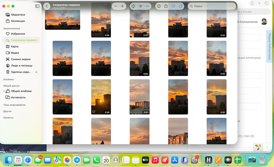Toggle the sidebar visibility button
274x167 pixels.
coord(37,6)
